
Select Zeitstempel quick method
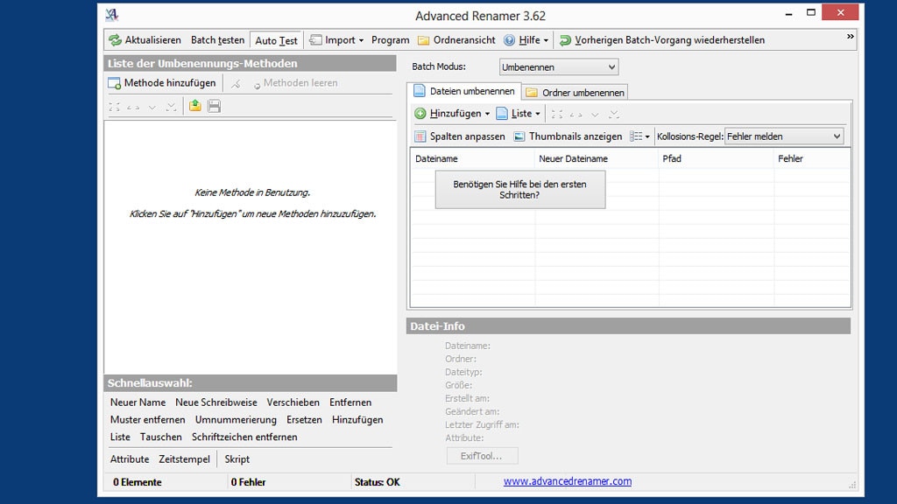(184, 458)
